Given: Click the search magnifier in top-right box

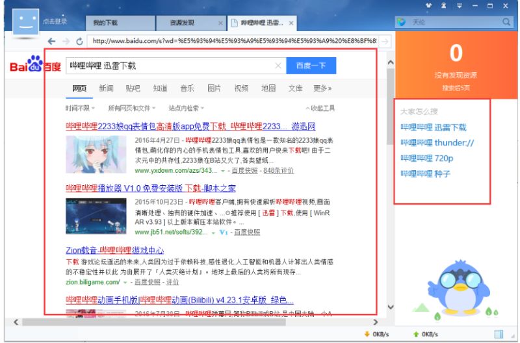Looking at the screenshot, I should (x=506, y=22).
